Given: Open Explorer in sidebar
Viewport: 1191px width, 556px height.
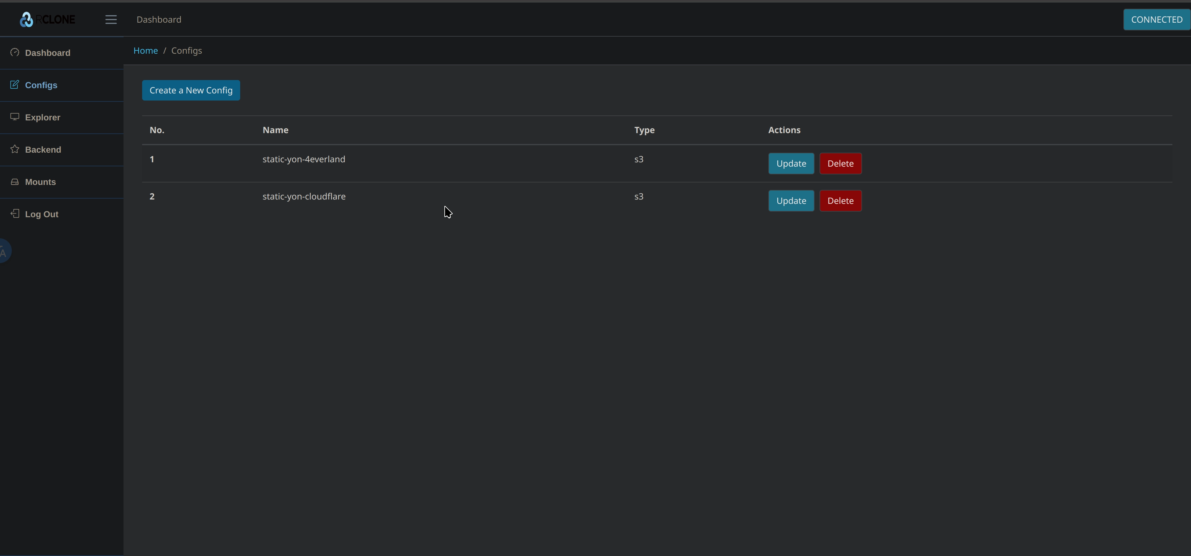Looking at the screenshot, I should [x=61, y=117].
